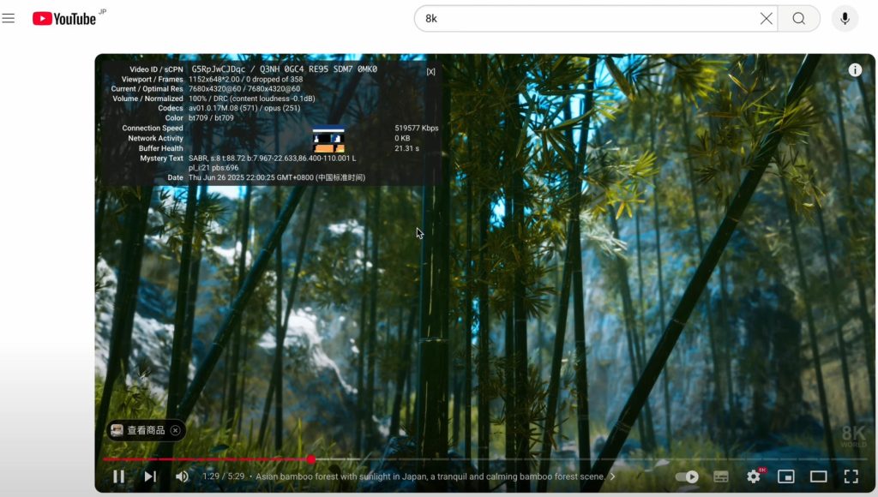Click the 21.31 s buffer health value
Image resolution: width=878 pixels, height=497 pixels.
[x=407, y=148]
